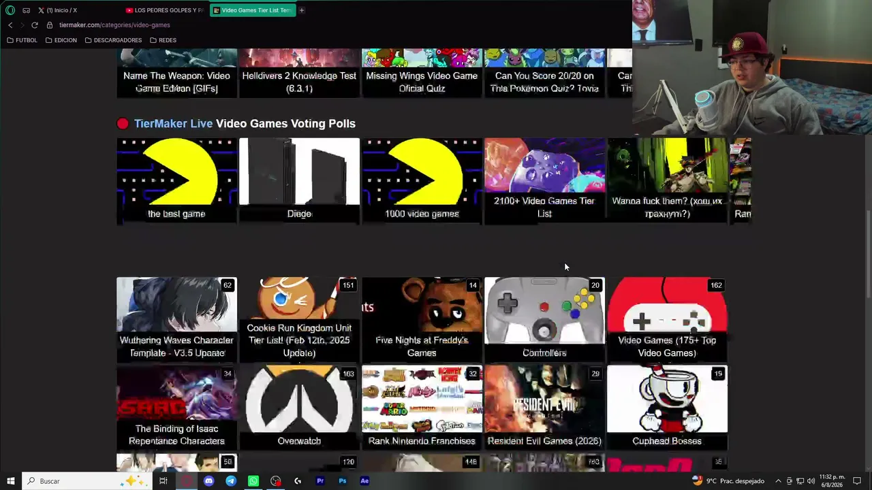Open Discord from the taskbar
Screen dimensions: 872x490
coord(208,481)
